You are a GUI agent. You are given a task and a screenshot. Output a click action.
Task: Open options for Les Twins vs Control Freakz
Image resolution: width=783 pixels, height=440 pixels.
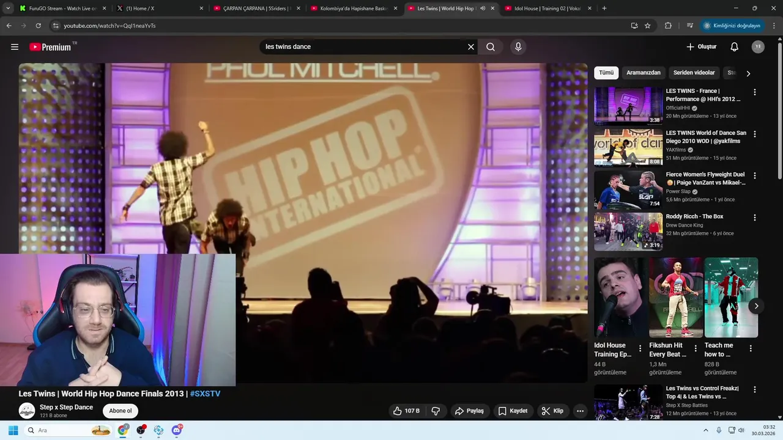754,389
